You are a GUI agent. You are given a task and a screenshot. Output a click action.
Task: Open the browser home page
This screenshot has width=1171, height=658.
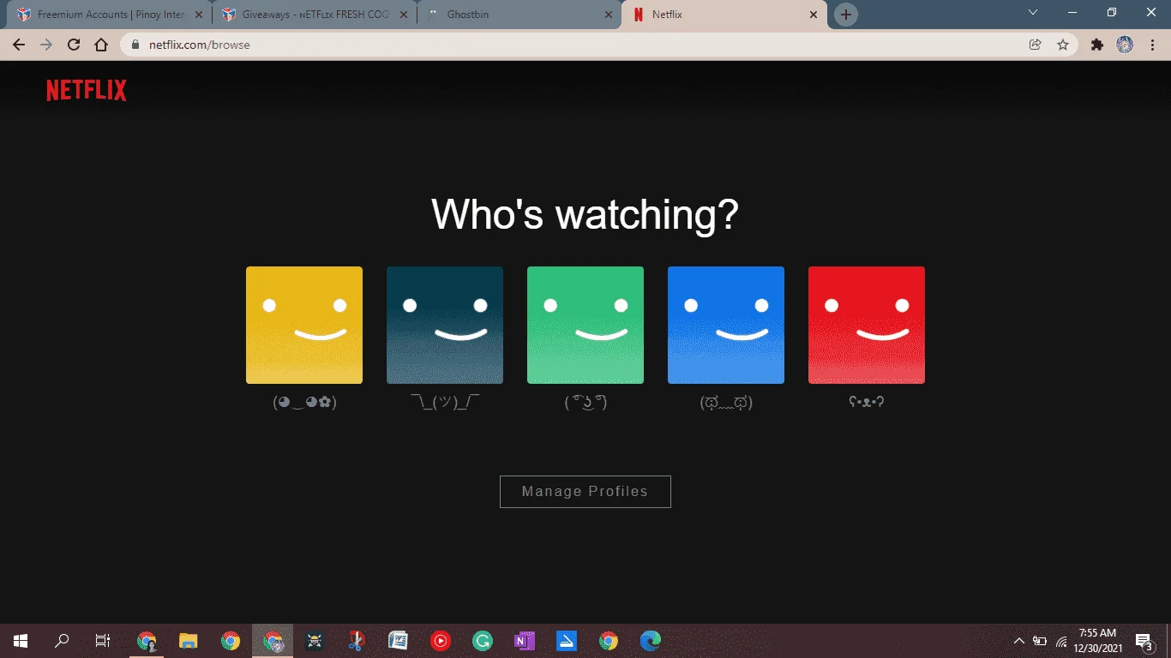[101, 45]
